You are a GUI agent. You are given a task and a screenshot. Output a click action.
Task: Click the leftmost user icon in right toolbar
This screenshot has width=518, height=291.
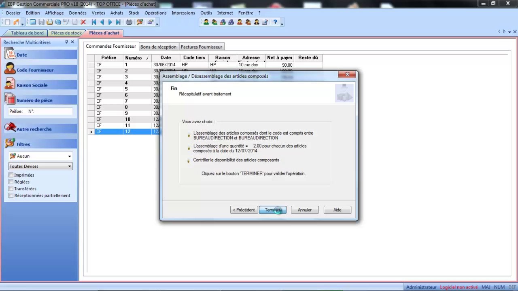click(206, 22)
